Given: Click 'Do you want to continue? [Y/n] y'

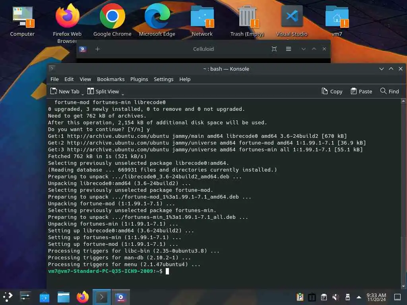Looking at the screenshot, I should coord(99,129).
